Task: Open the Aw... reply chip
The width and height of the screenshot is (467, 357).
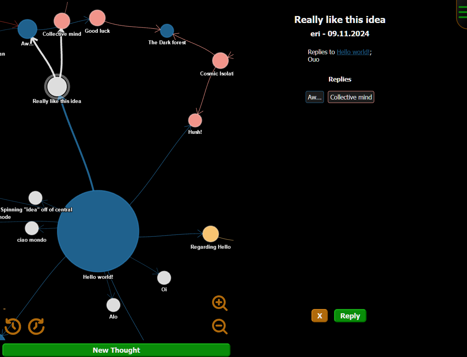Action: coord(315,97)
